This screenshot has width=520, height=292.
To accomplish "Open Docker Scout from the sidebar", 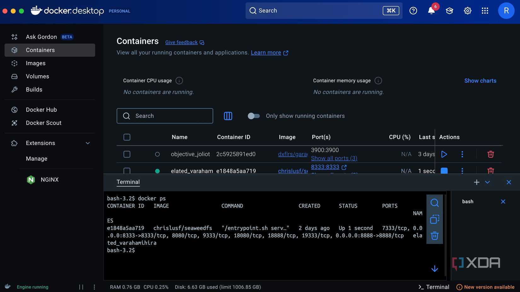I will point(43,123).
